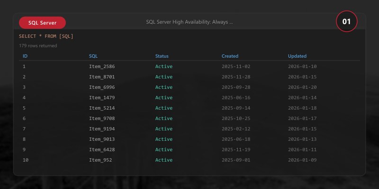
Task: Click created date 2025-09-14
Action: click(236, 108)
